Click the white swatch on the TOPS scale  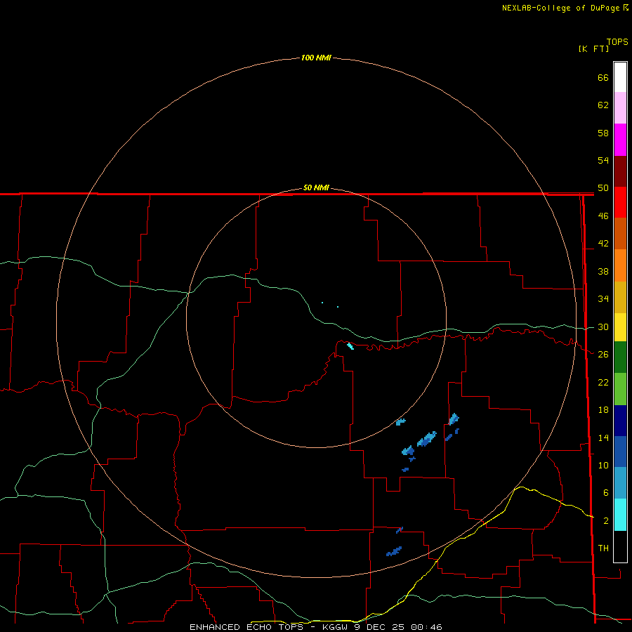[x=620, y=77]
